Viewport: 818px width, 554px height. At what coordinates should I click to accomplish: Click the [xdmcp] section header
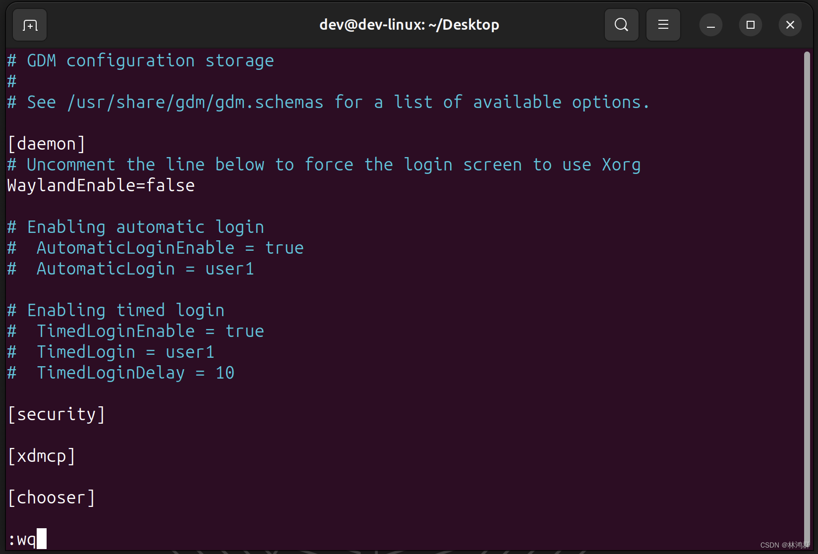point(42,456)
